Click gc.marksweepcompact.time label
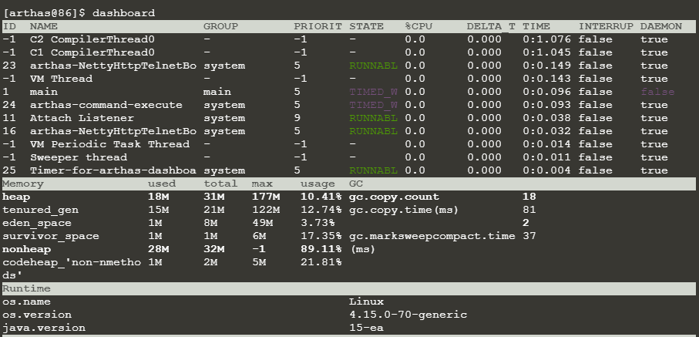Image resolution: width=699 pixels, height=337 pixels. 432,236
